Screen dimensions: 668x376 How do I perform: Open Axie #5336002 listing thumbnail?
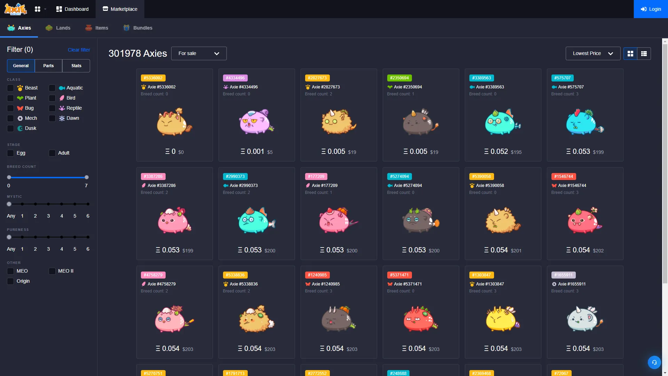click(174, 122)
